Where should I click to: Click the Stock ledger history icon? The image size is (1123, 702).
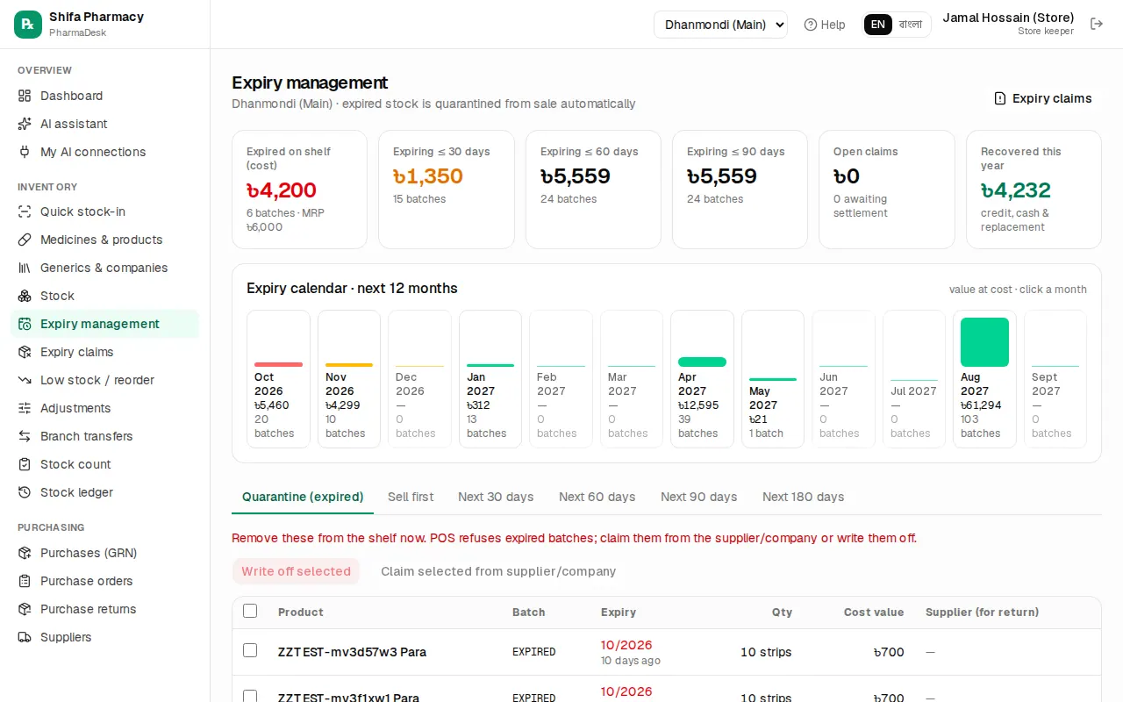point(25,492)
